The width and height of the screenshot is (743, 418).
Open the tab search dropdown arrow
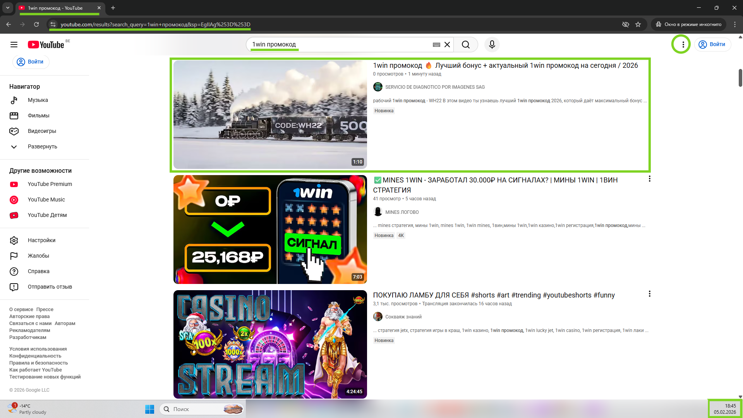[x=8, y=8]
